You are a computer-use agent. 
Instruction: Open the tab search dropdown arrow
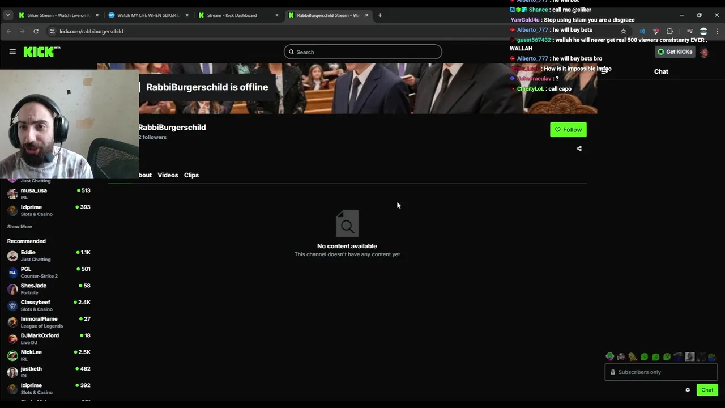[x=8, y=15]
